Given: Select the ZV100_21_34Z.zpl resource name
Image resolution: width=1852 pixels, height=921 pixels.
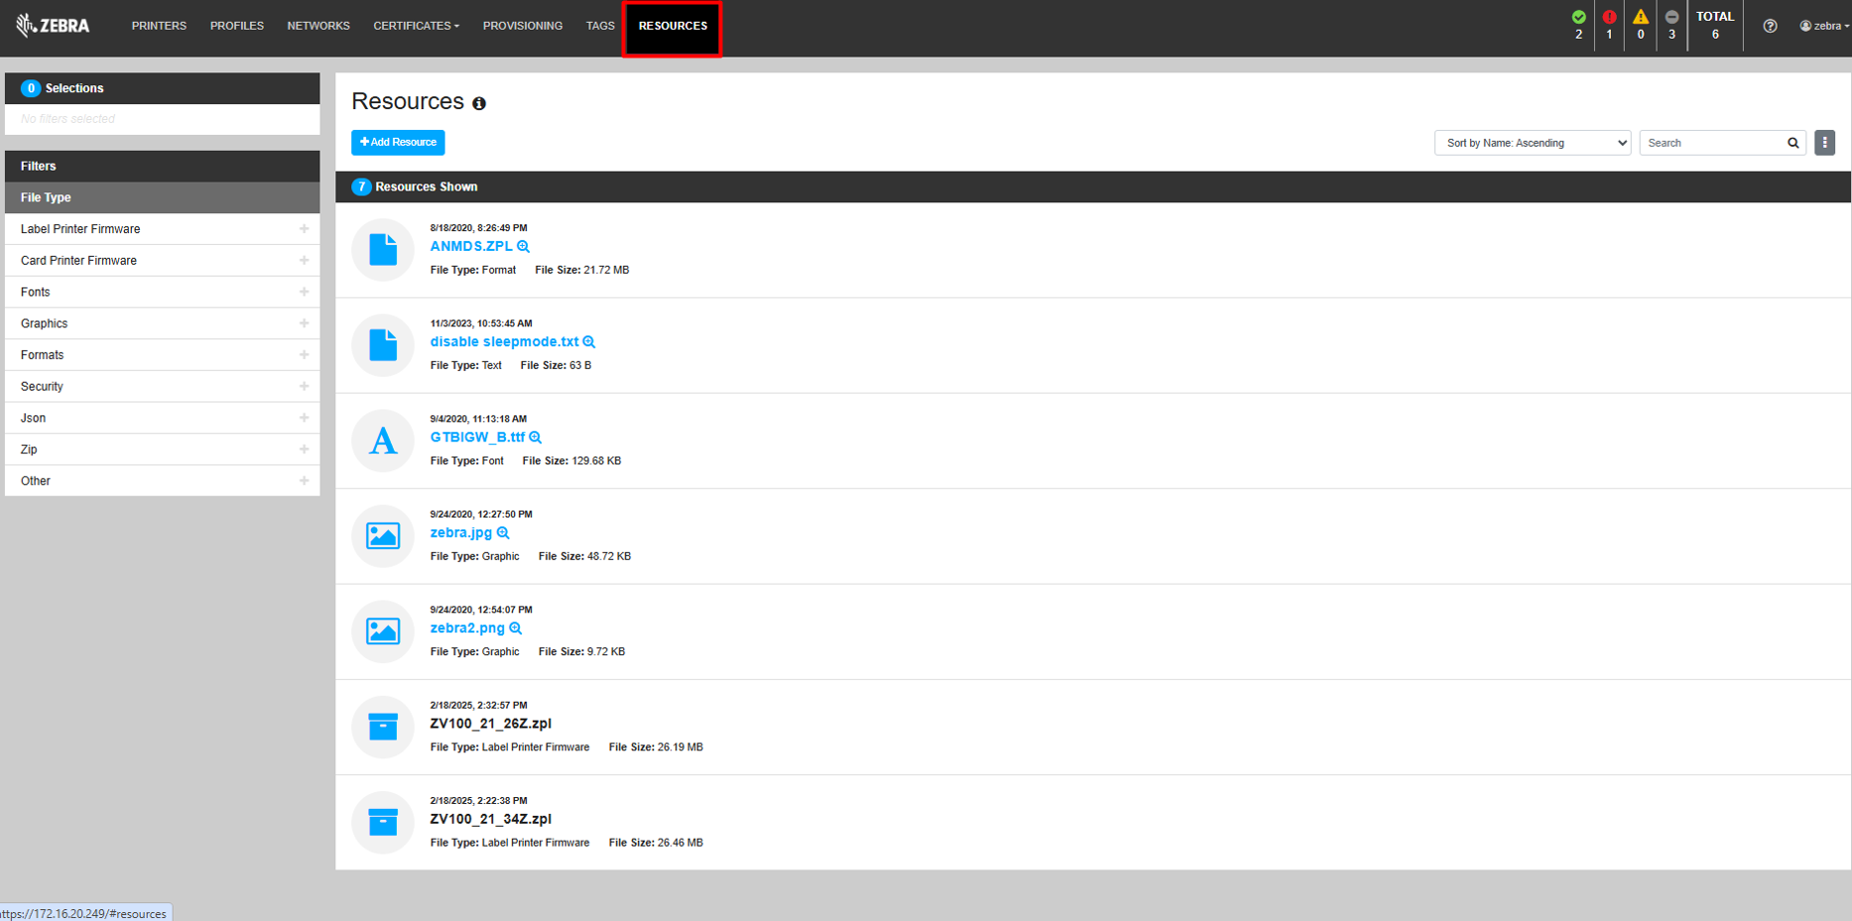Looking at the screenshot, I should click(x=490, y=819).
